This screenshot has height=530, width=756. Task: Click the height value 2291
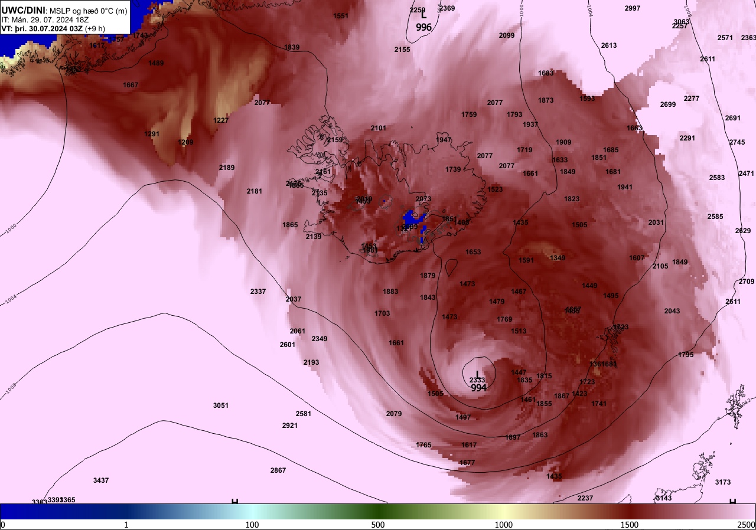pos(687,138)
